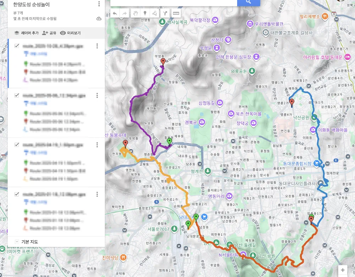Expand the 기본 지도 base map dropdown
Viewport: 355px width, 277px height.
pyautogui.click(x=17, y=242)
